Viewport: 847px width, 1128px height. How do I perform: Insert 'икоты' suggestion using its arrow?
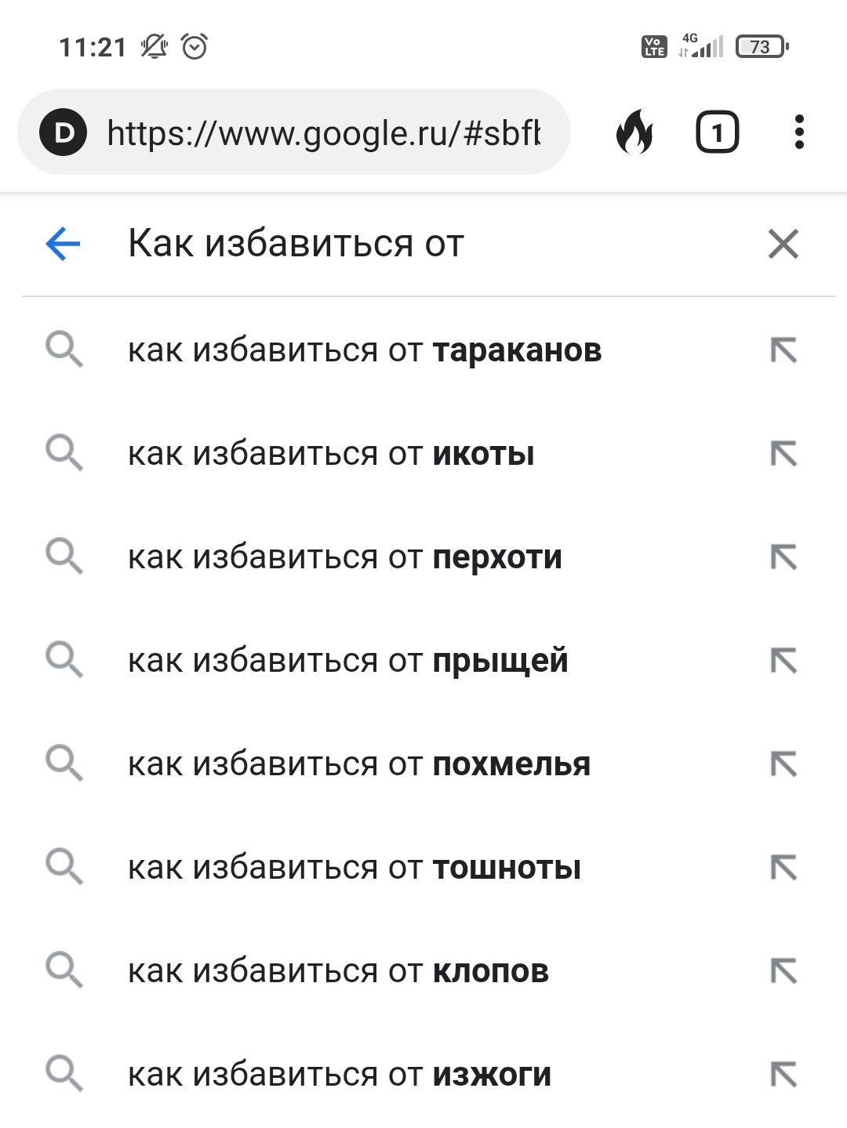click(x=783, y=454)
